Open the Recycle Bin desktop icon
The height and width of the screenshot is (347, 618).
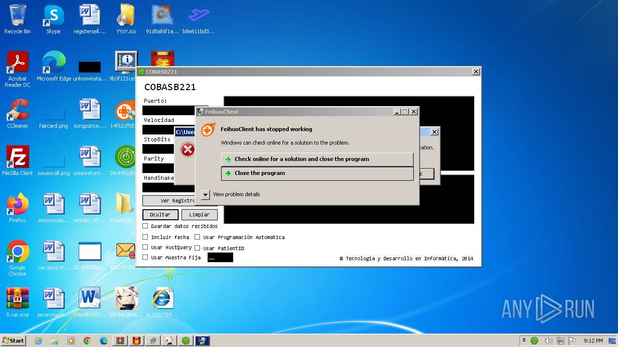click(x=17, y=19)
